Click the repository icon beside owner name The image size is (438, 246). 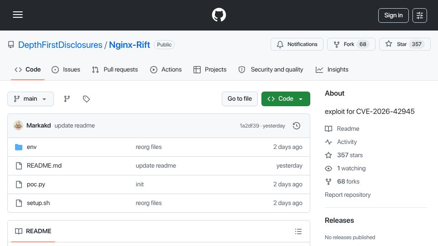[11, 45]
